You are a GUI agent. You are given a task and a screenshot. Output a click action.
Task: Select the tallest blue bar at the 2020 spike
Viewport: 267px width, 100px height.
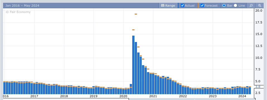[x=133, y=65]
